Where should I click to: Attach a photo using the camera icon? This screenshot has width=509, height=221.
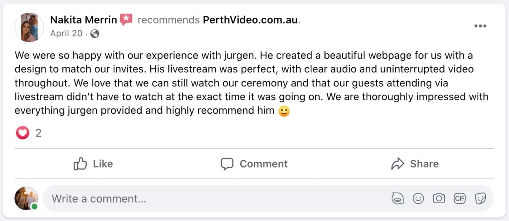[439, 199]
